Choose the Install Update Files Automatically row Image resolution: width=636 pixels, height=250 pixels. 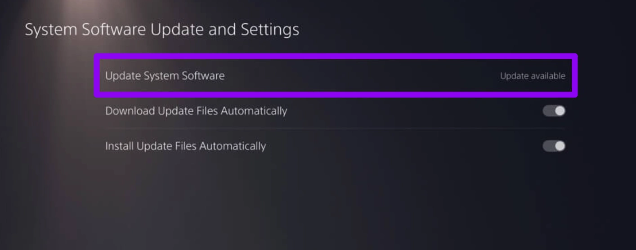(x=335, y=146)
